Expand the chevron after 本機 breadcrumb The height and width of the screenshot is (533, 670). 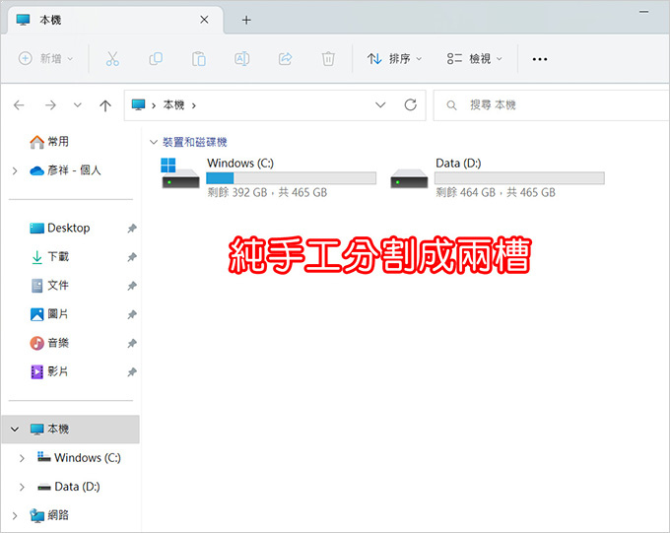click(194, 105)
